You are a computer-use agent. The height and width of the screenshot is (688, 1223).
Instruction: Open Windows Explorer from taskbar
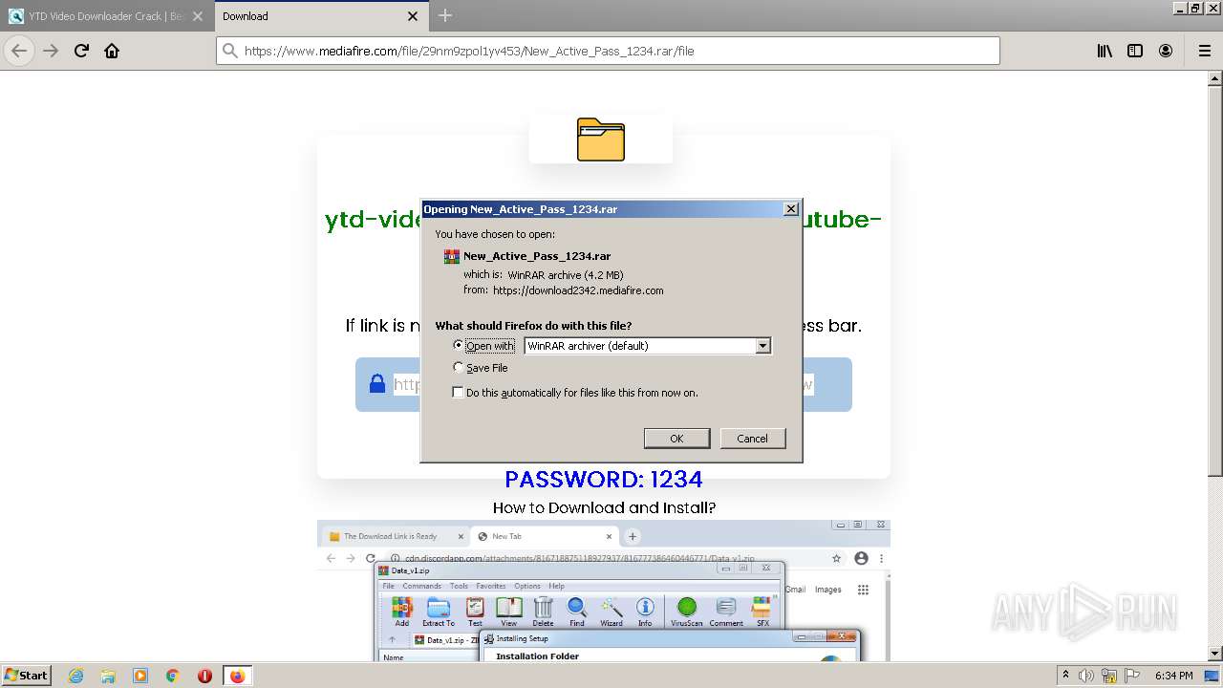click(108, 676)
